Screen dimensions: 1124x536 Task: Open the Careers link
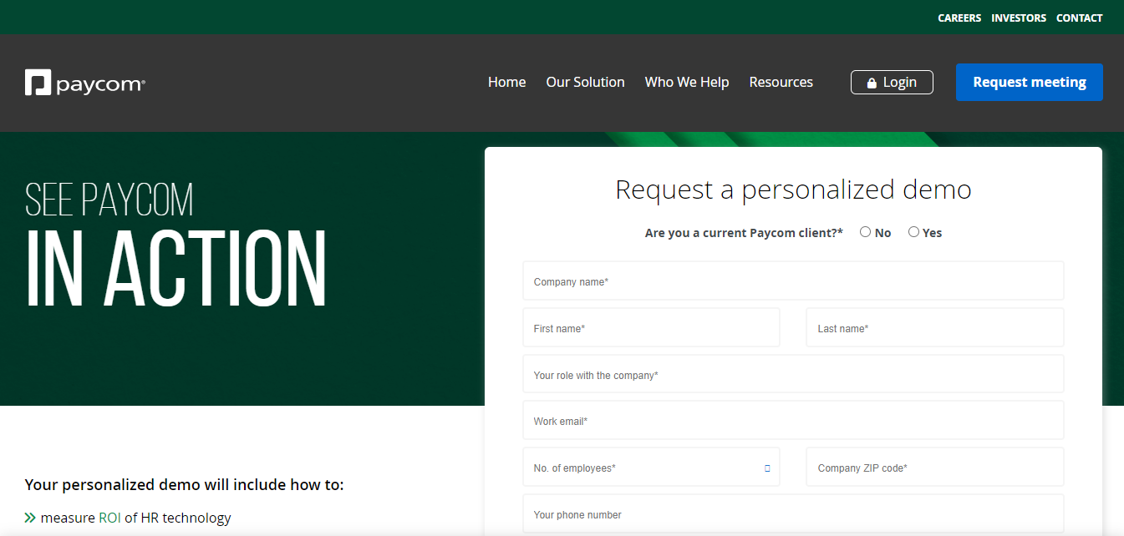(x=959, y=18)
